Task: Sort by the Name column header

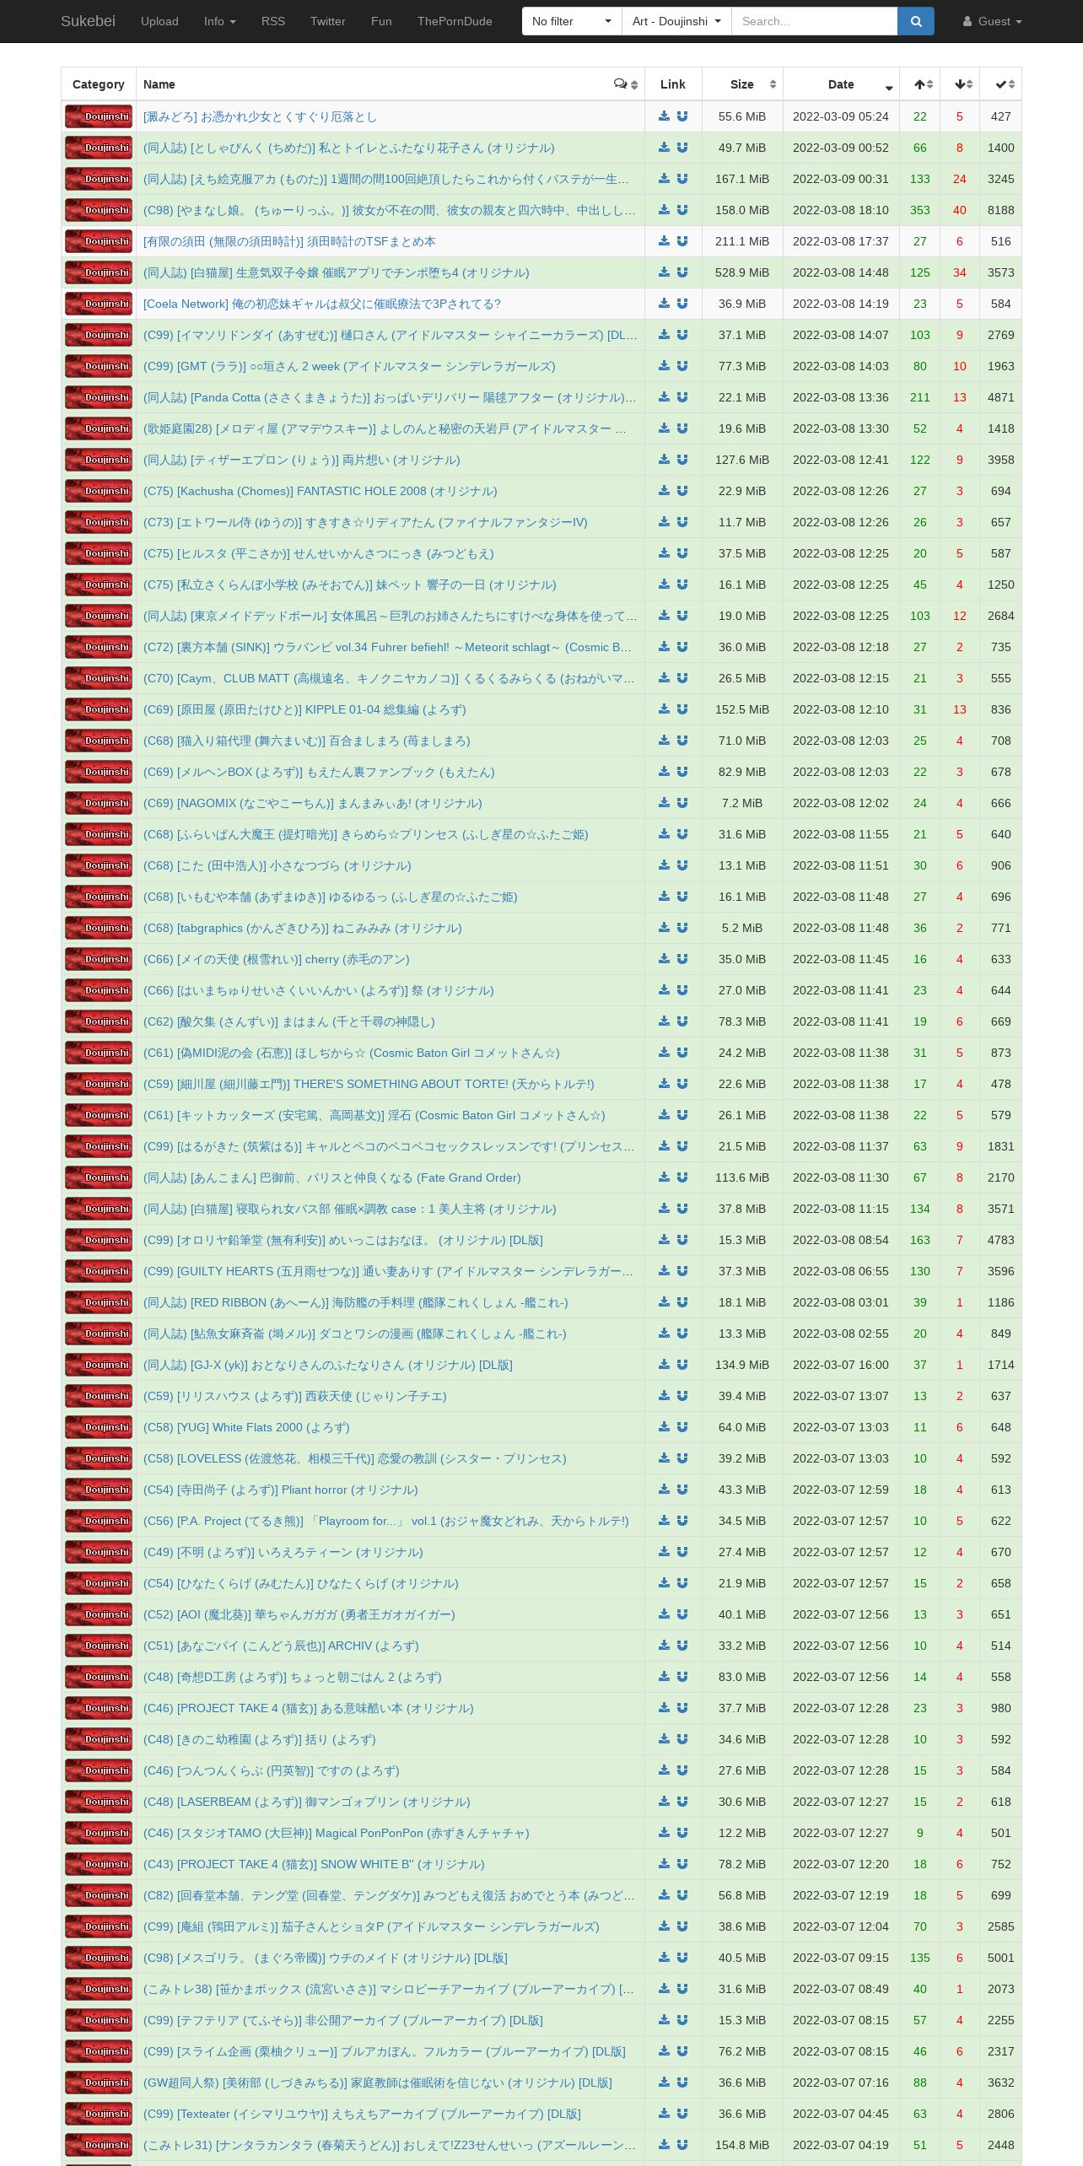Action: 159,84
